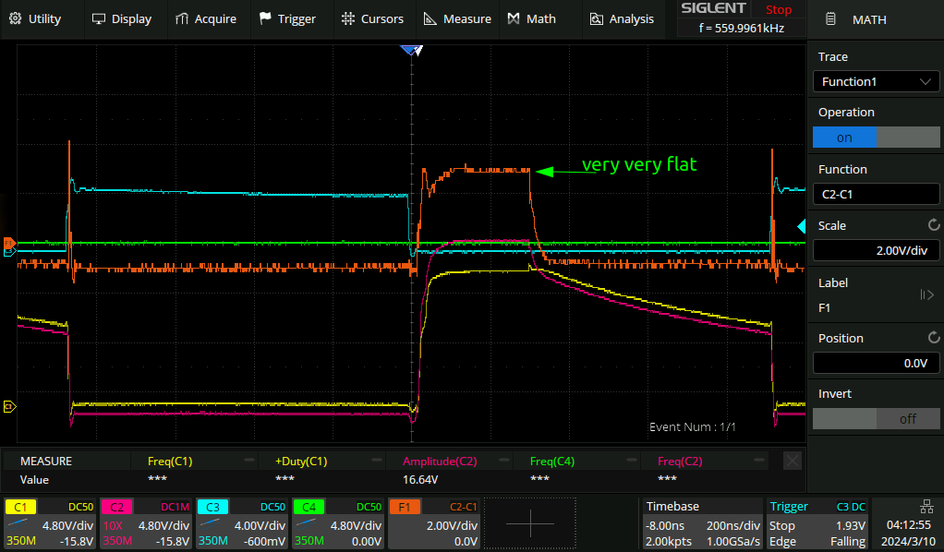
Task: Click the Cursors menu icon
Action: [x=347, y=18]
